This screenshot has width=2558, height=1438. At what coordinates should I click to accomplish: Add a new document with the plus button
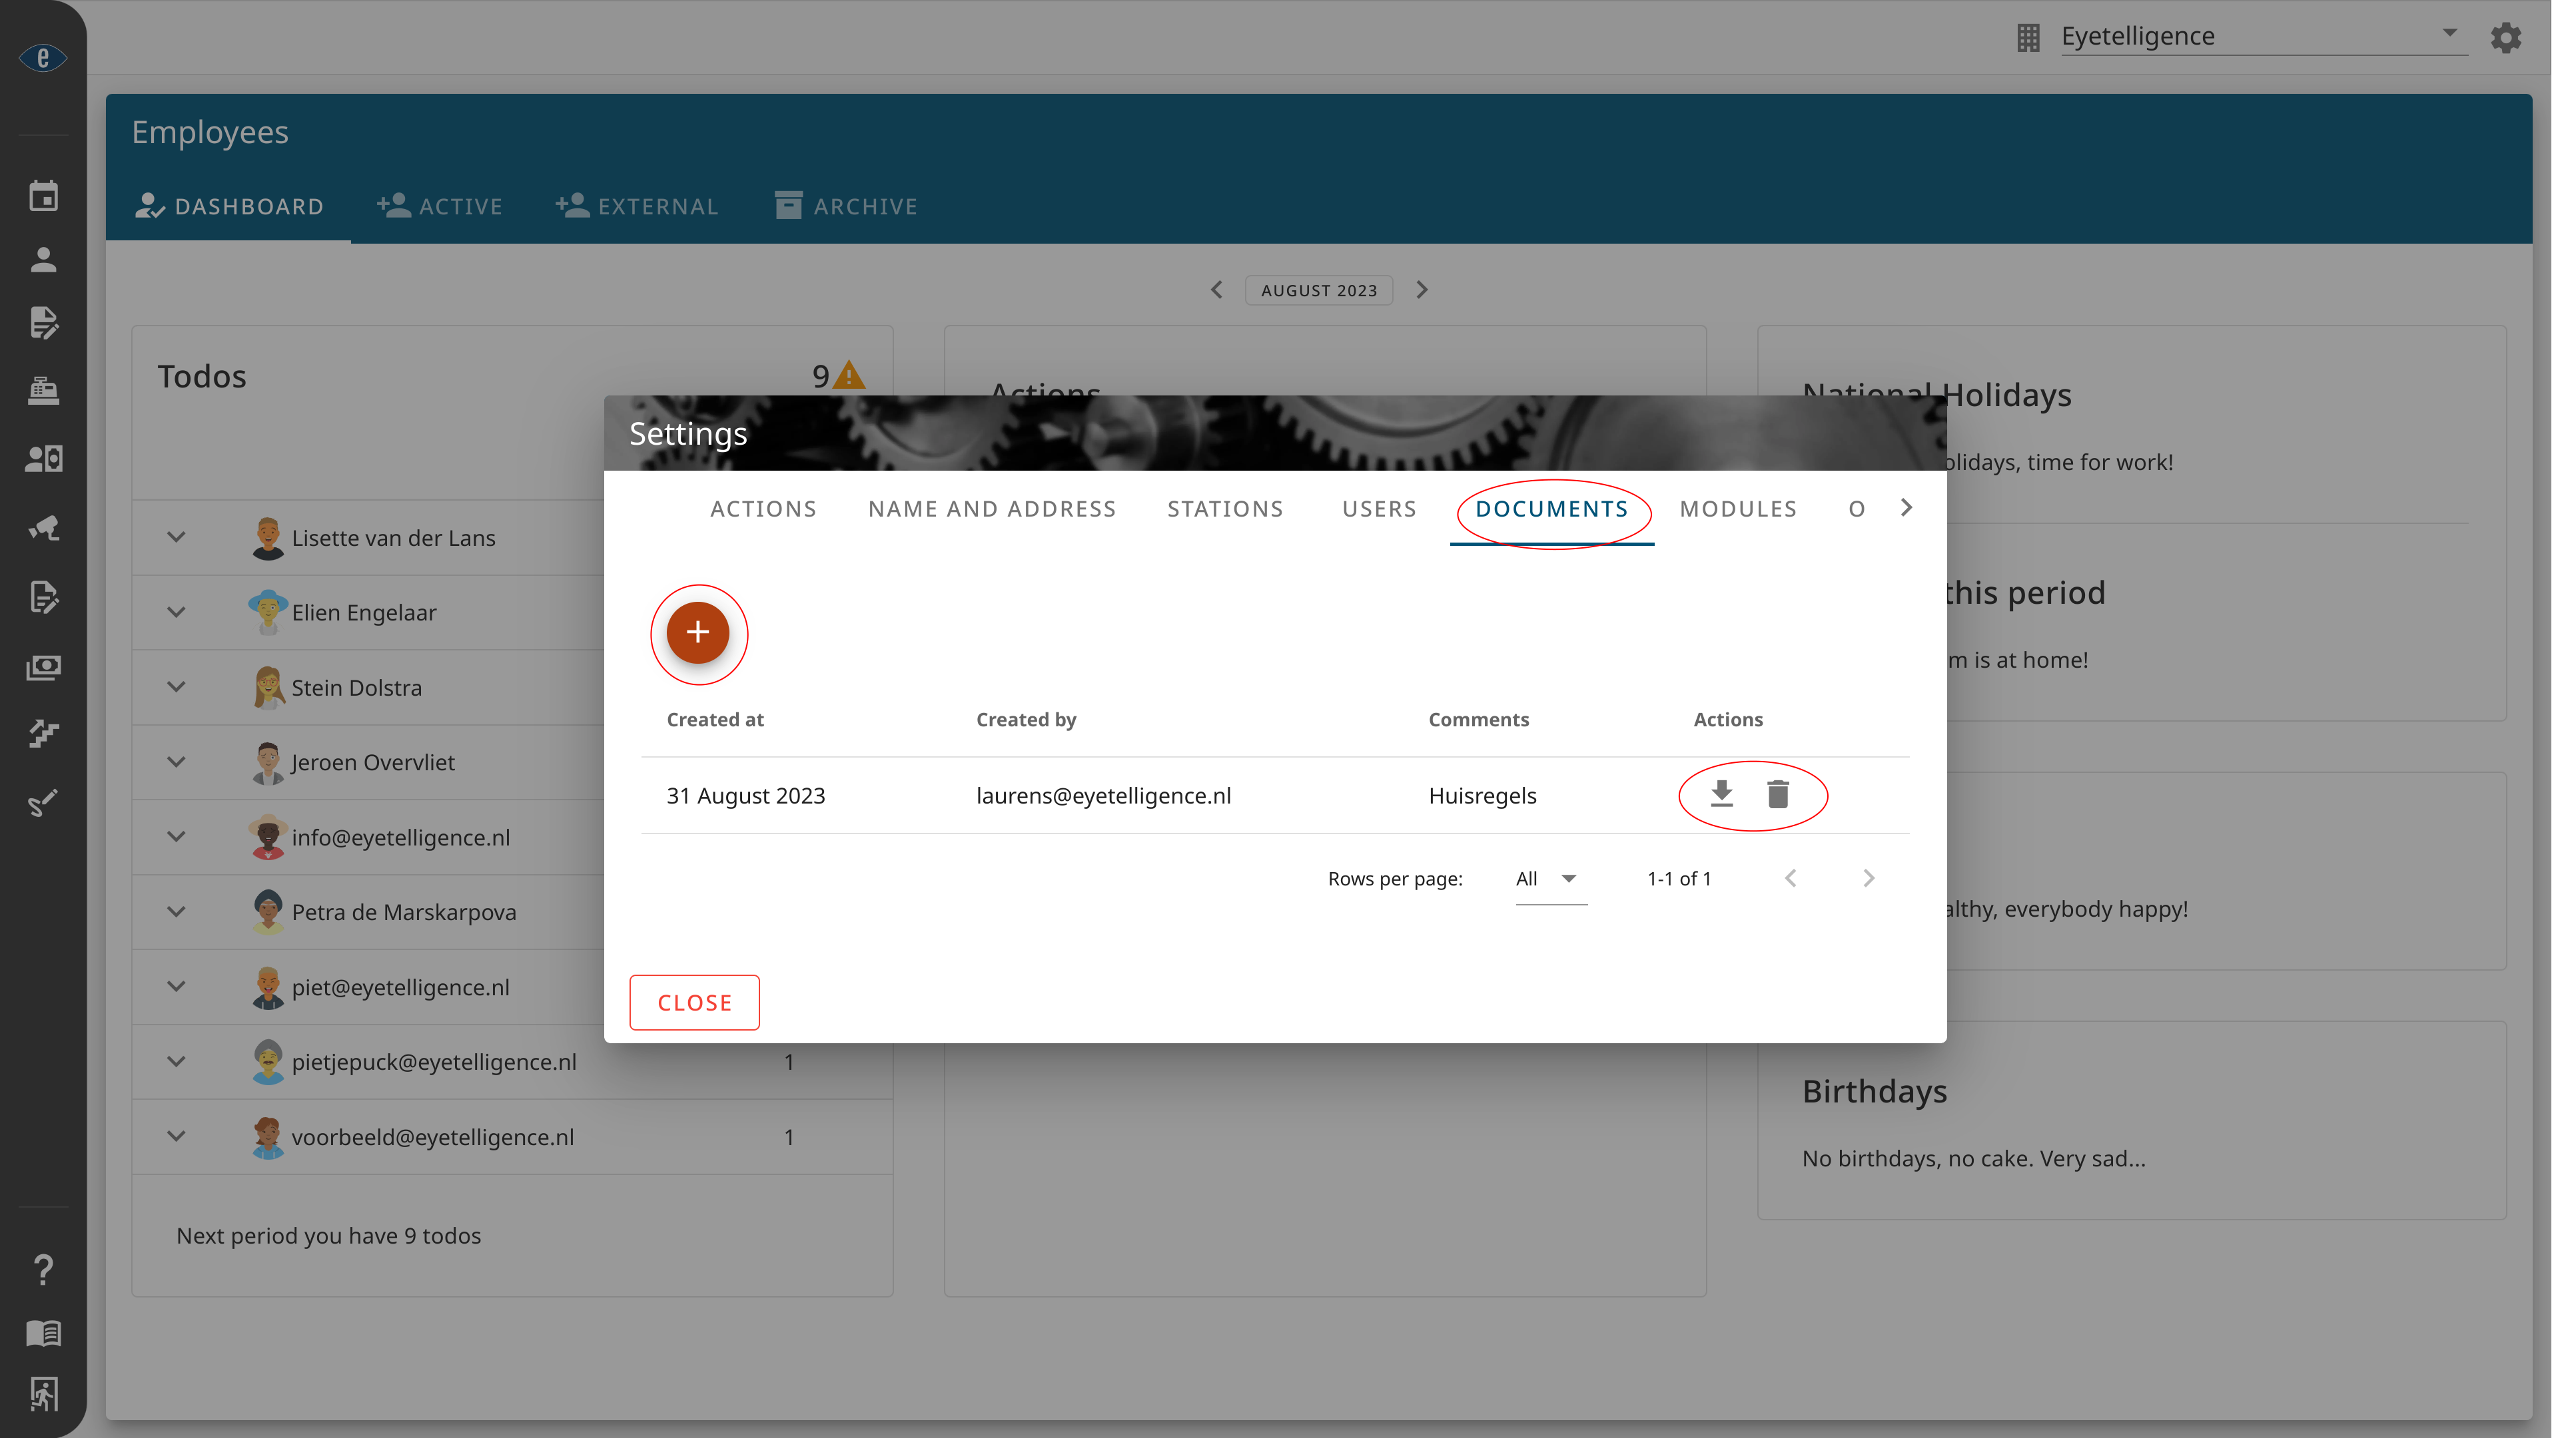[x=697, y=632]
